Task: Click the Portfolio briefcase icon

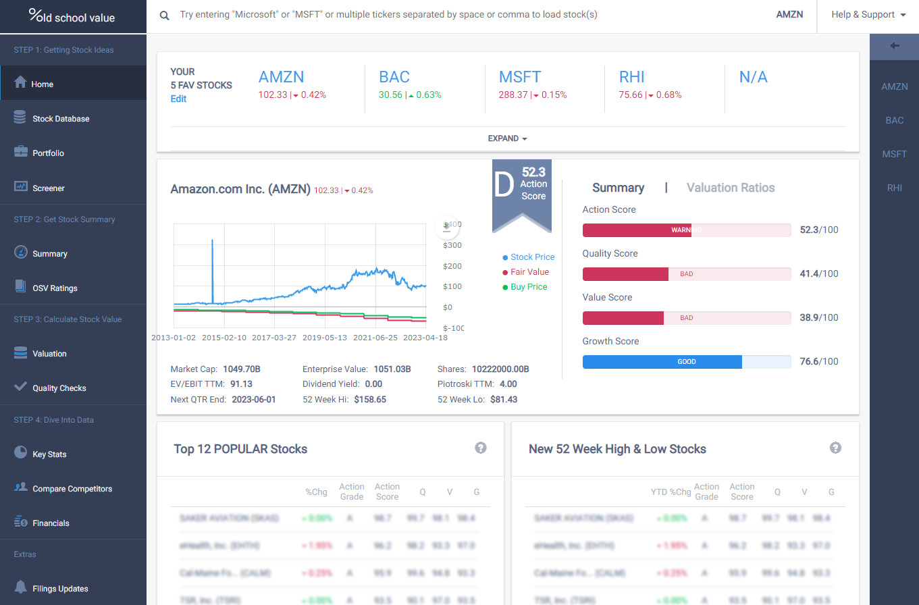Action: click(x=20, y=152)
